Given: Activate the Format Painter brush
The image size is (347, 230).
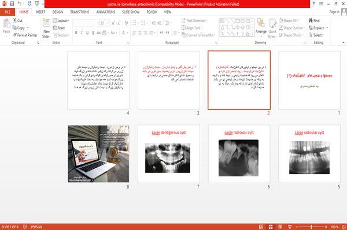Looking at the screenshot, I should (x=25, y=35).
